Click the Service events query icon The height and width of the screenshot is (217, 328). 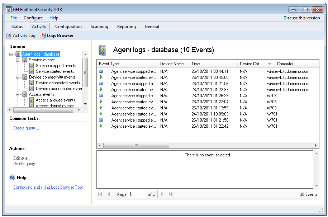pos(25,60)
